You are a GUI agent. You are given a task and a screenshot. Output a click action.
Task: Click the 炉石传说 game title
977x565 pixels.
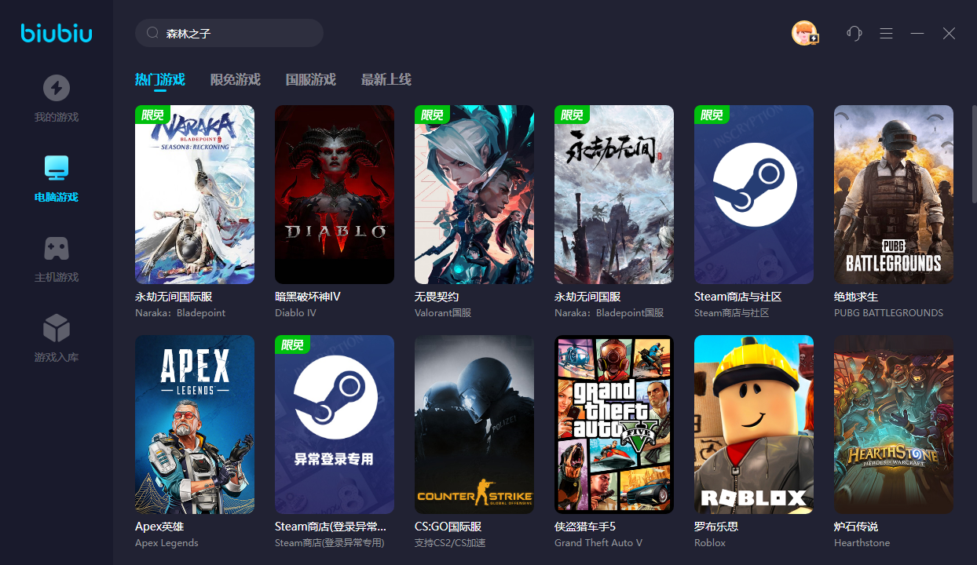[x=856, y=527]
